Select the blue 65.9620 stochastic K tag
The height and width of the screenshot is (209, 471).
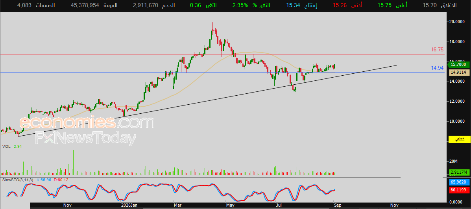click(460, 182)
